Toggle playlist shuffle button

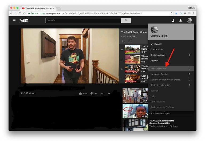[131, 41]
